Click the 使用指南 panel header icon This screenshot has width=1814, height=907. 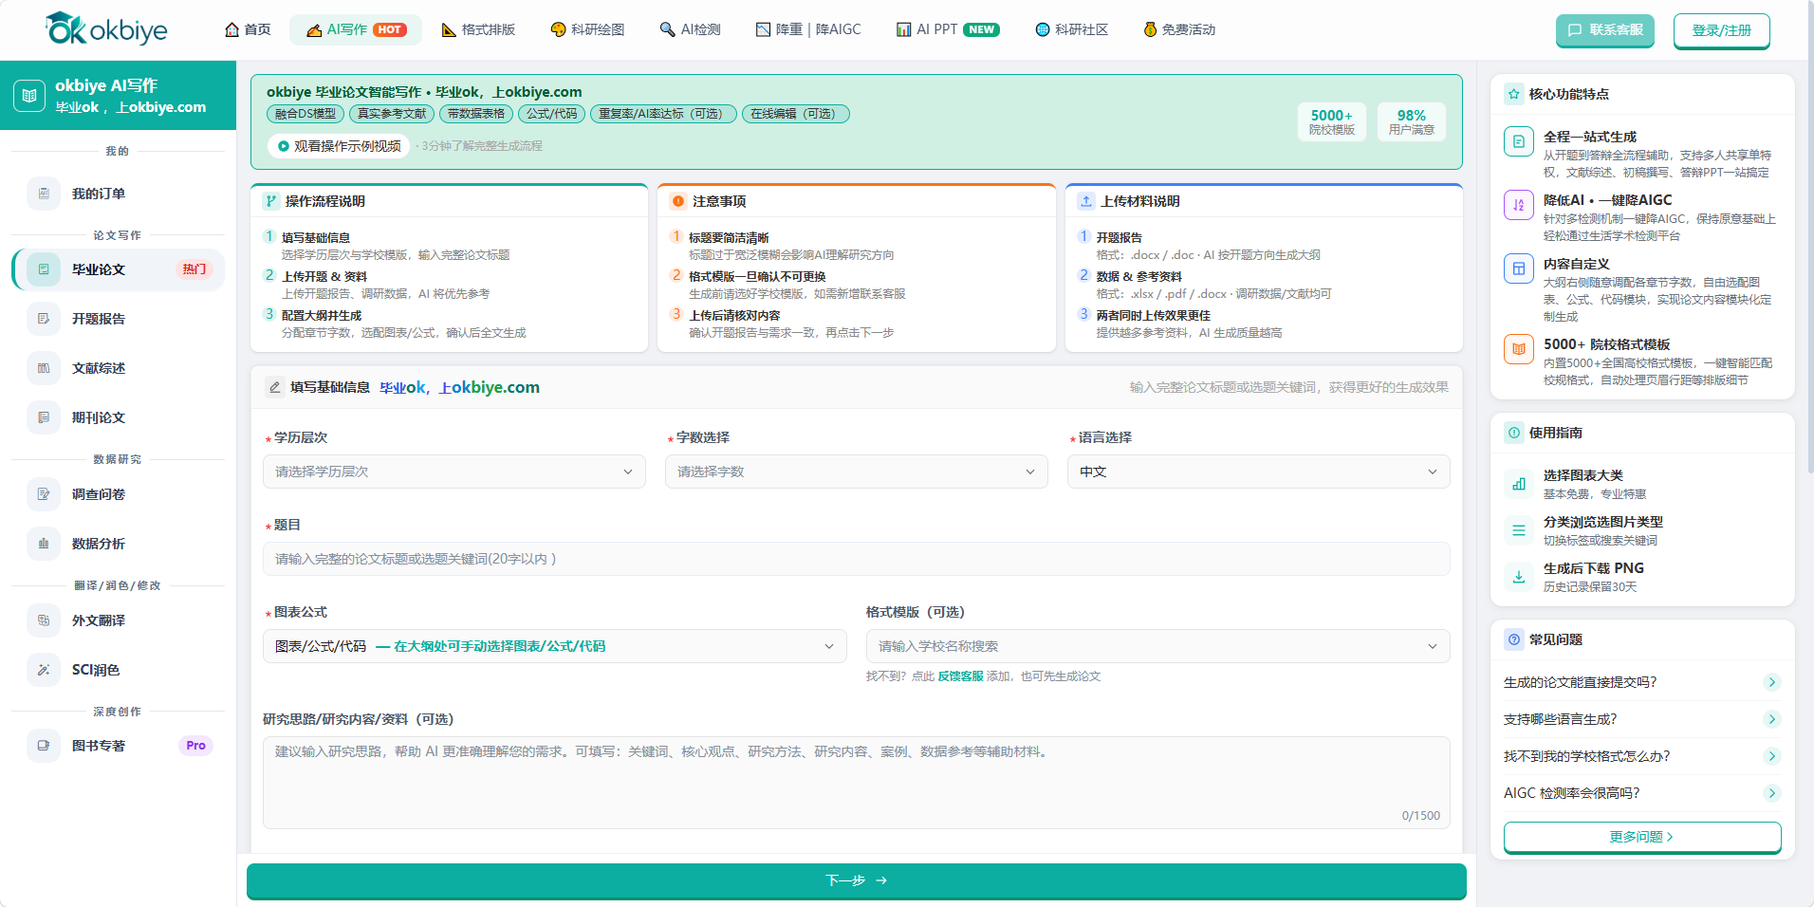(x=1514, y=433)
